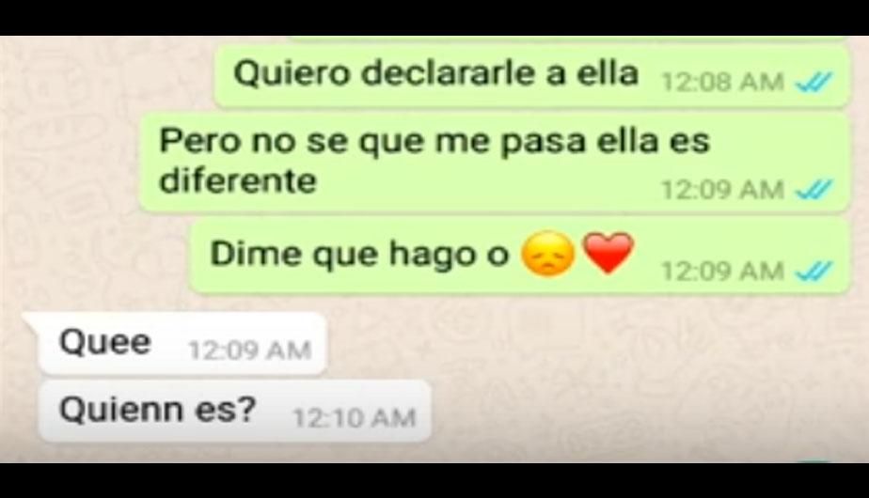Viewport: 869px width, 498px height.
Task: Select the 'Quiero declararle a ella' message
Action: coord(531,76)
